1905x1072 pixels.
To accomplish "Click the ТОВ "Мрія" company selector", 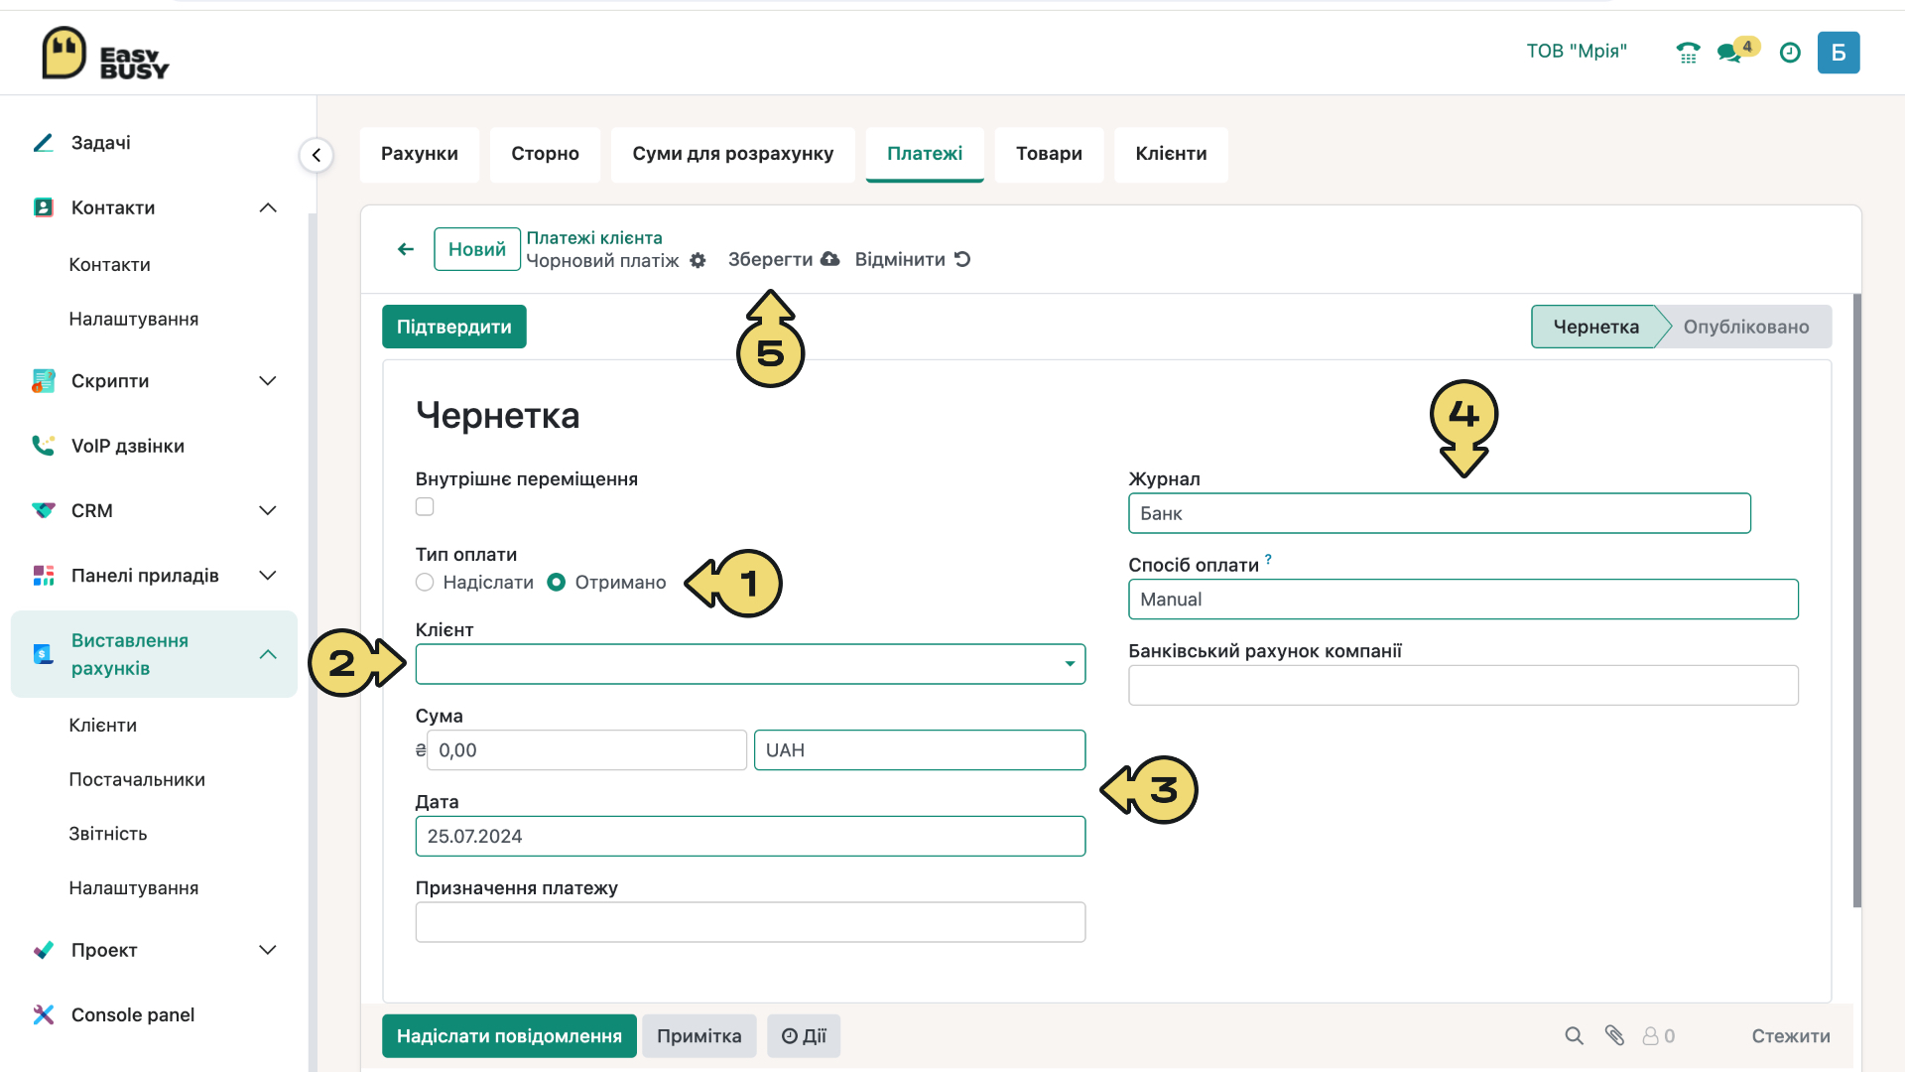I will click(x=1577, y=51).
